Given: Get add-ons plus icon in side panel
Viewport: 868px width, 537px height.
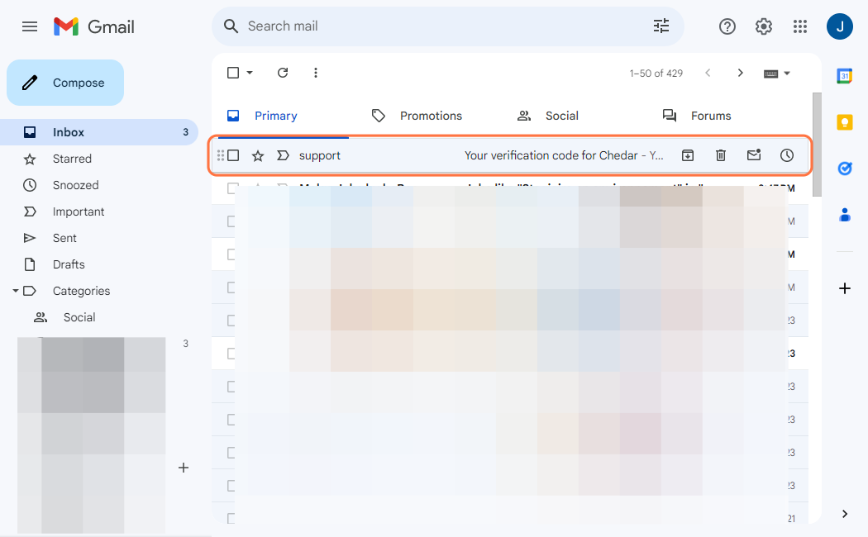Looking at the screenshot, I should [844, 288].
